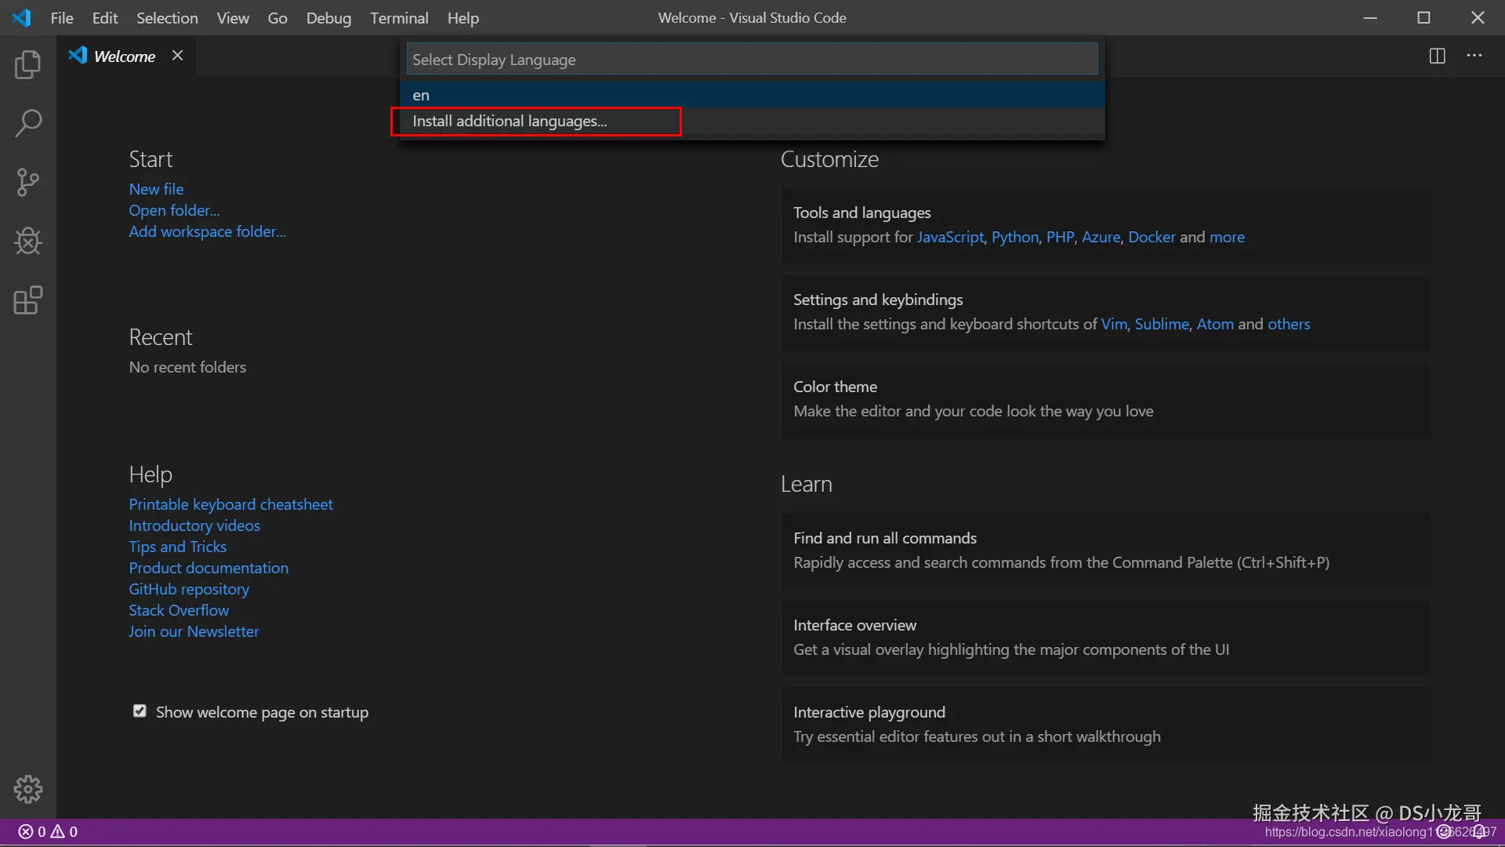
Task: Select Install additional languages option
Action: click(x=752, y=121)
